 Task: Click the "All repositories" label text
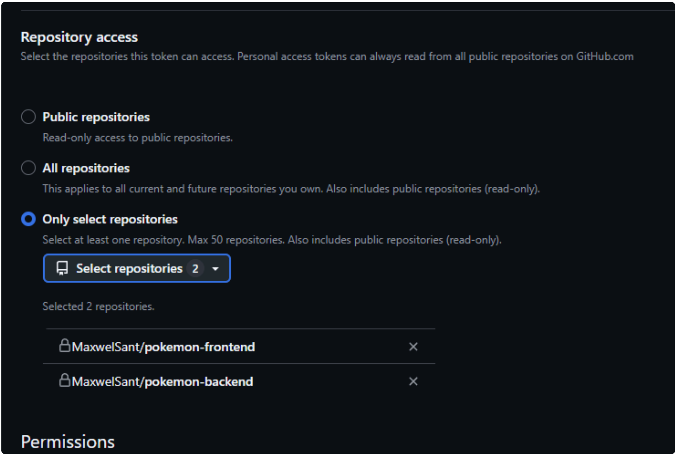click(86, 168)
